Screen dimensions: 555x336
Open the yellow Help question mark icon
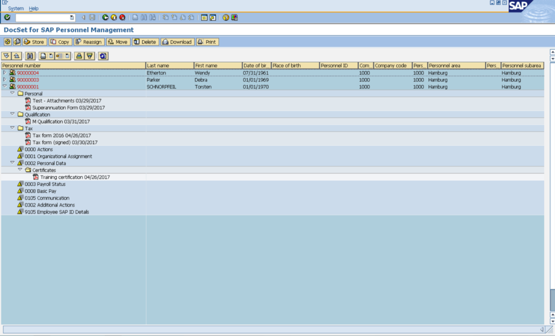coord(225,17)
